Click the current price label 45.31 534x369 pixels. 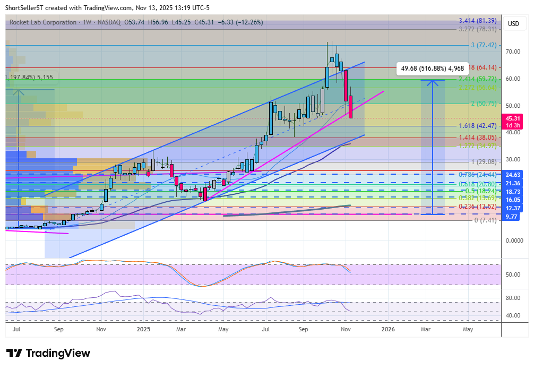click(x=513, y=118)
